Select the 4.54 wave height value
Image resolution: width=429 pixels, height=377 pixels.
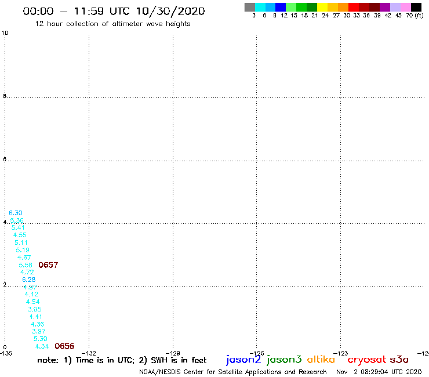coord(33,302)
